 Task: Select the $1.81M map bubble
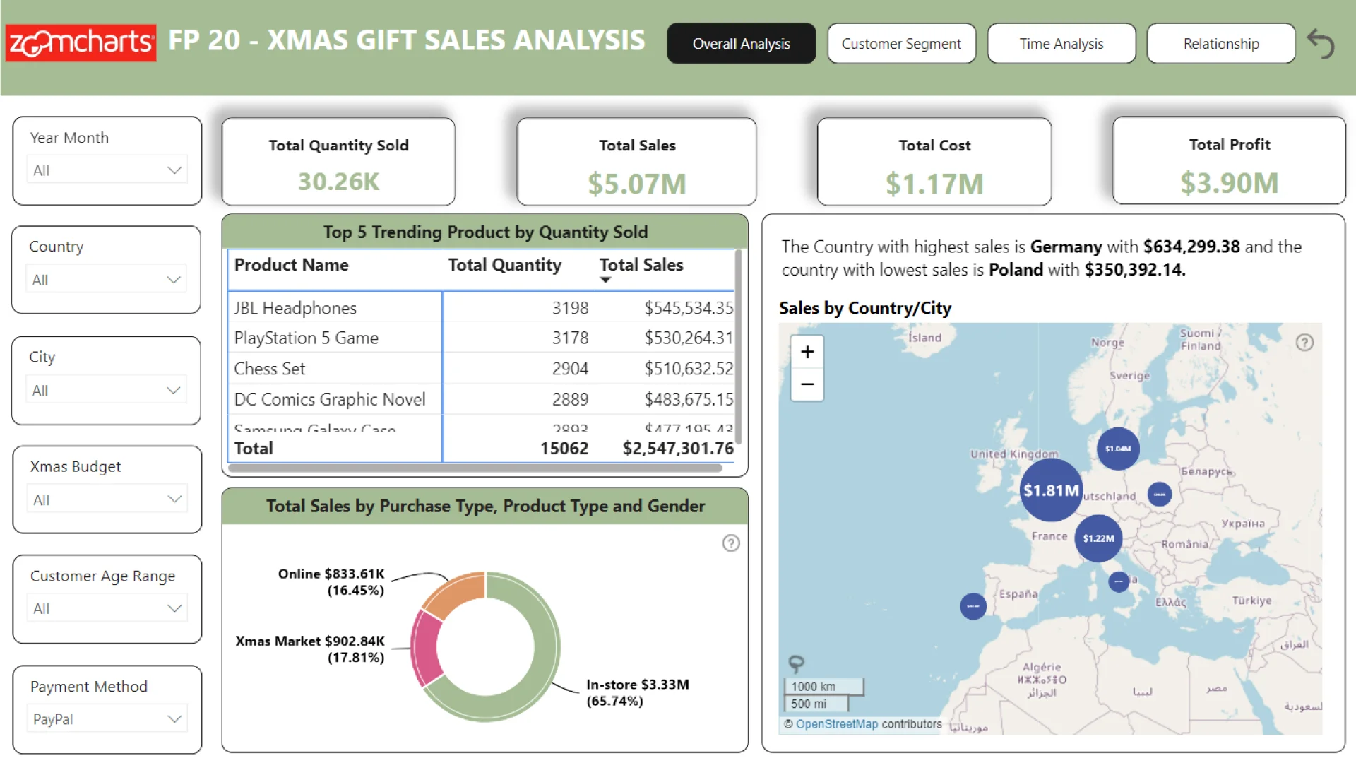1052,490
